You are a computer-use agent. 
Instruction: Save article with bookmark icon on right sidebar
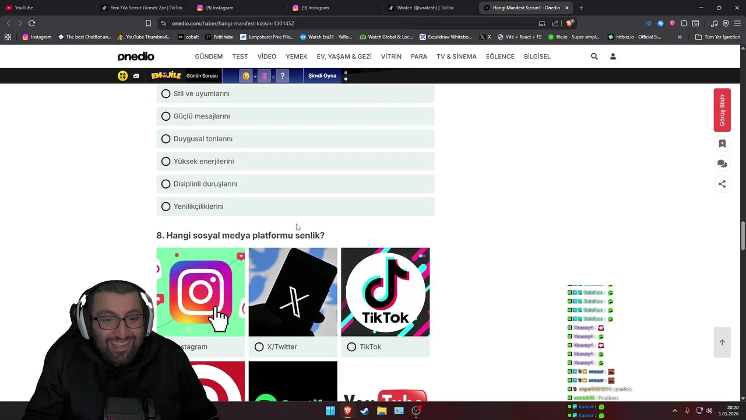[x=722, y=143]
